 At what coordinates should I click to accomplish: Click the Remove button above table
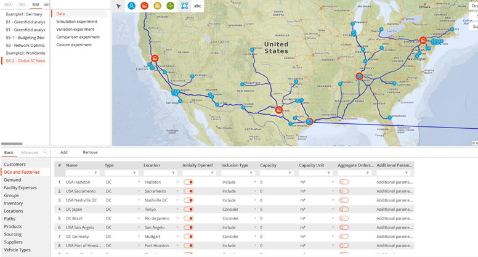click(90, 152)
